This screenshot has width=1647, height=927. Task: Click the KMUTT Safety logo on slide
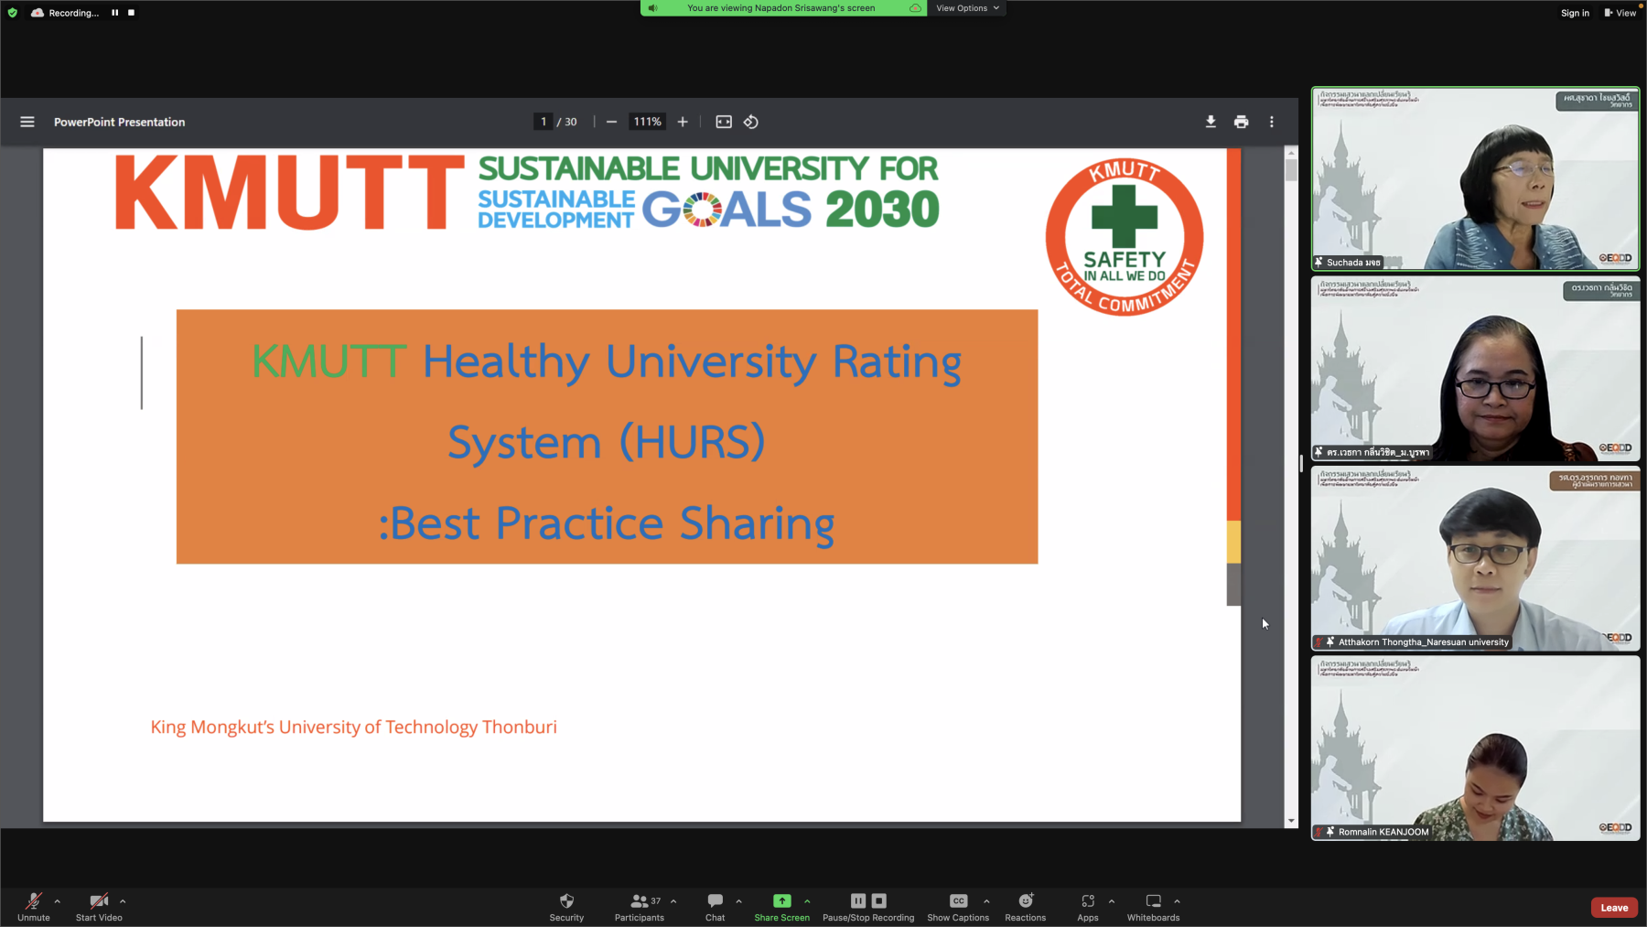click(x=1125, y=237)
